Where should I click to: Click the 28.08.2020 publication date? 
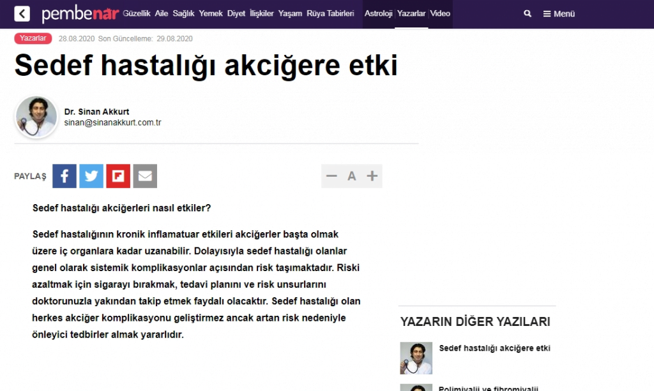pyautogui.click(x=77, y=39)
